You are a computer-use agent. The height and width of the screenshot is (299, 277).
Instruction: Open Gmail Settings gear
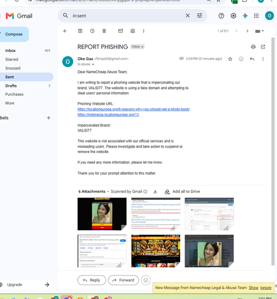coord(233,16)
